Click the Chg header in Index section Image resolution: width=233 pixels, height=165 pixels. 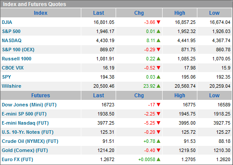pos(139,13)
